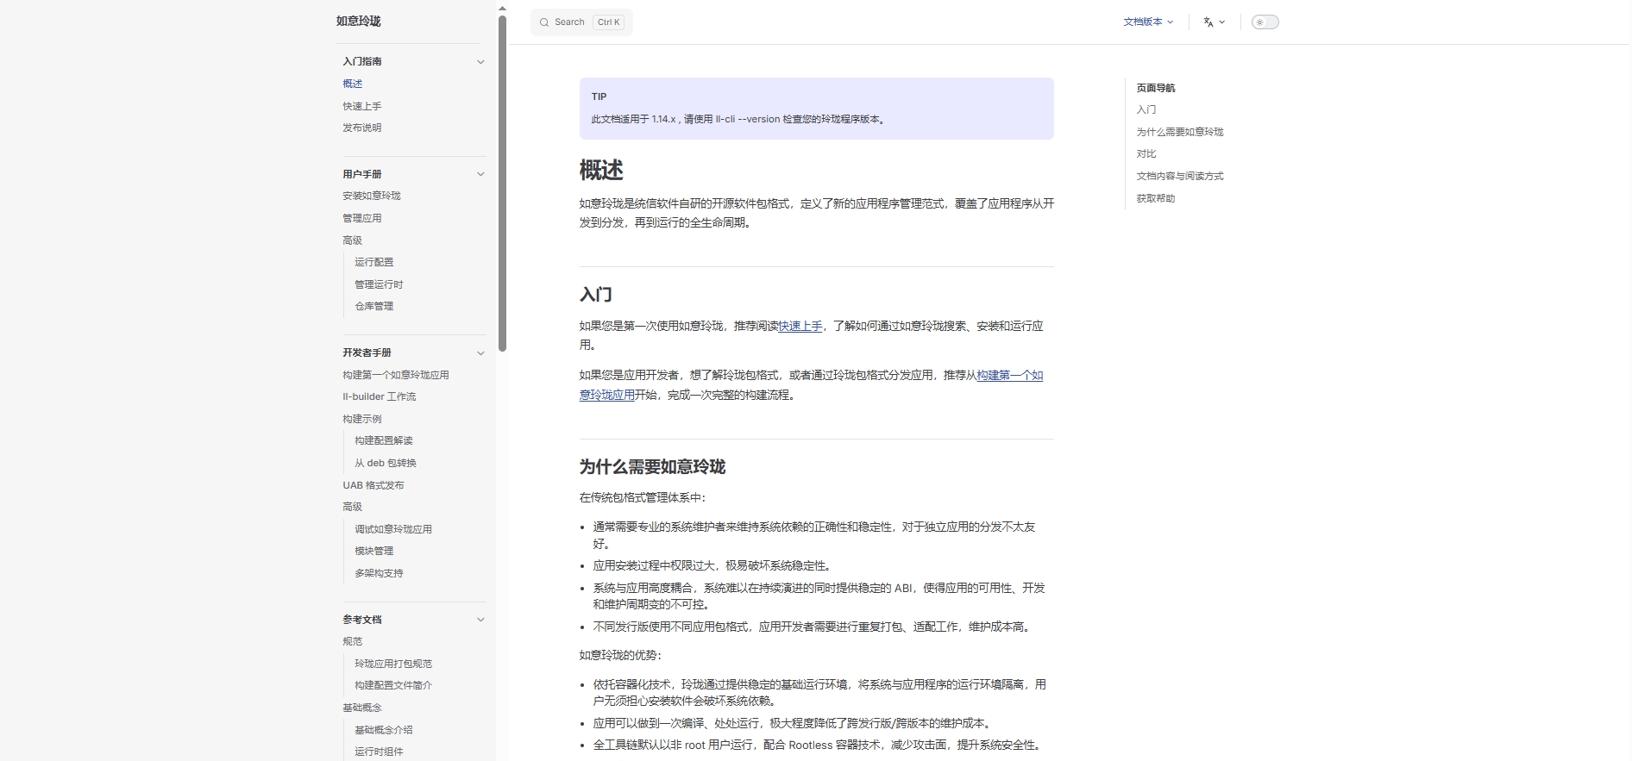Open the 发布说明 sidebar page

tap(362, 128)
